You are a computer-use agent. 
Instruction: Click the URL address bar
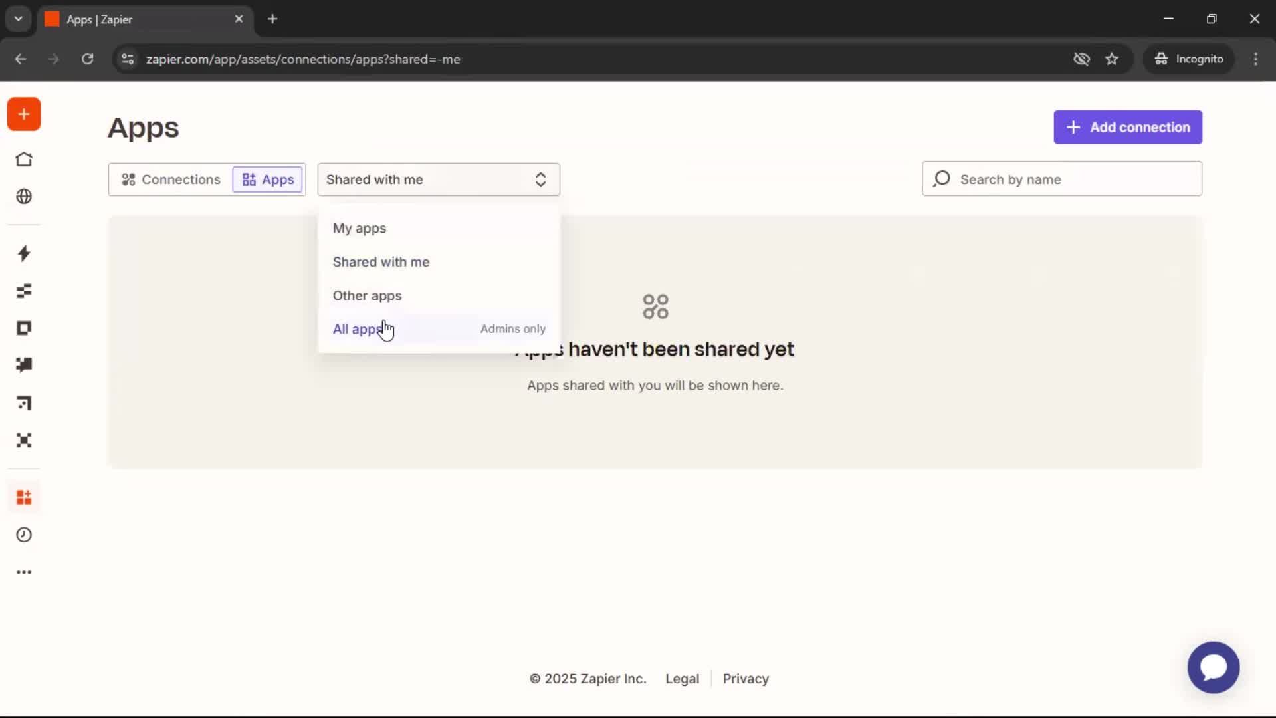598,59
